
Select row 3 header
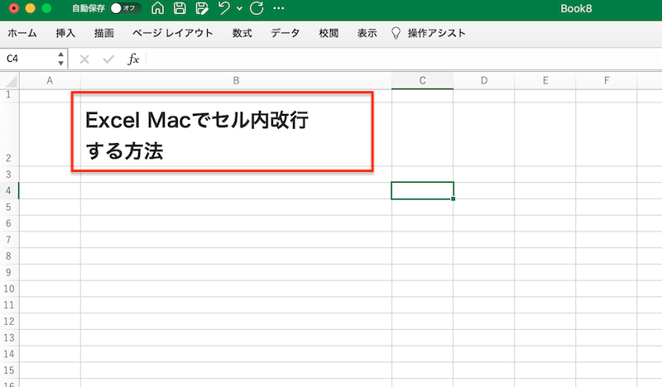point(9,174)
